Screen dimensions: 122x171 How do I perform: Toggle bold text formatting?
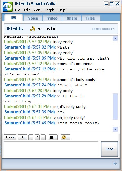[30, 137]
